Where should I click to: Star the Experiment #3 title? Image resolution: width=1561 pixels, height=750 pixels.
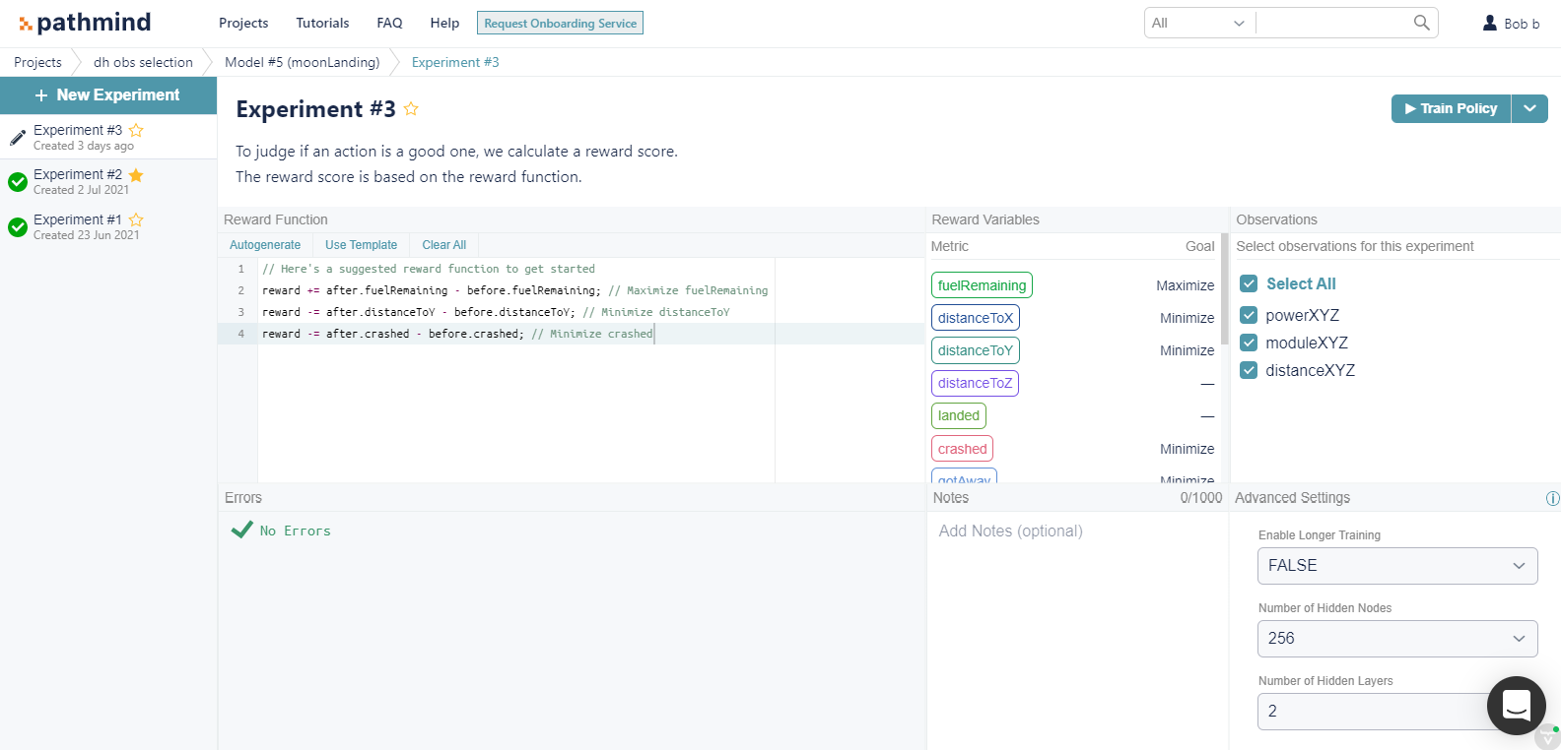pyautogui.click(x=411, y=109)
